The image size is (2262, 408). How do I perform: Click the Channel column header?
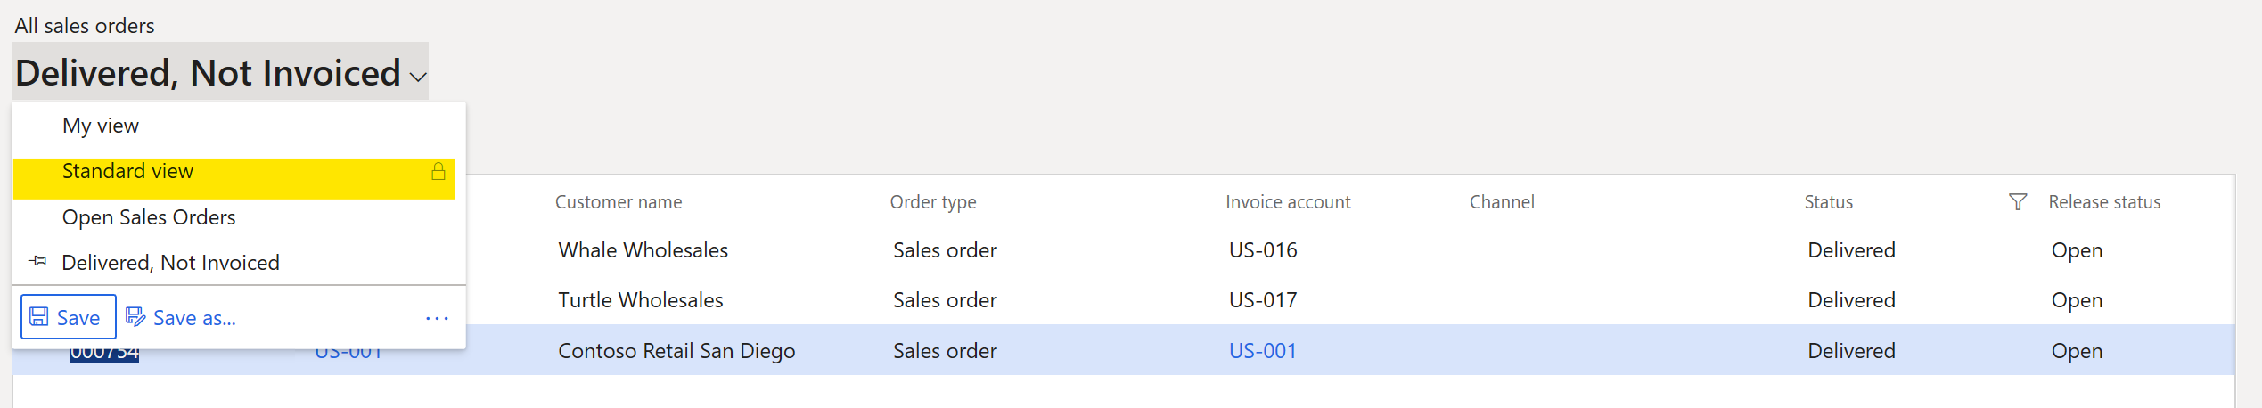pyautogui.click(x=1502, y=202)
